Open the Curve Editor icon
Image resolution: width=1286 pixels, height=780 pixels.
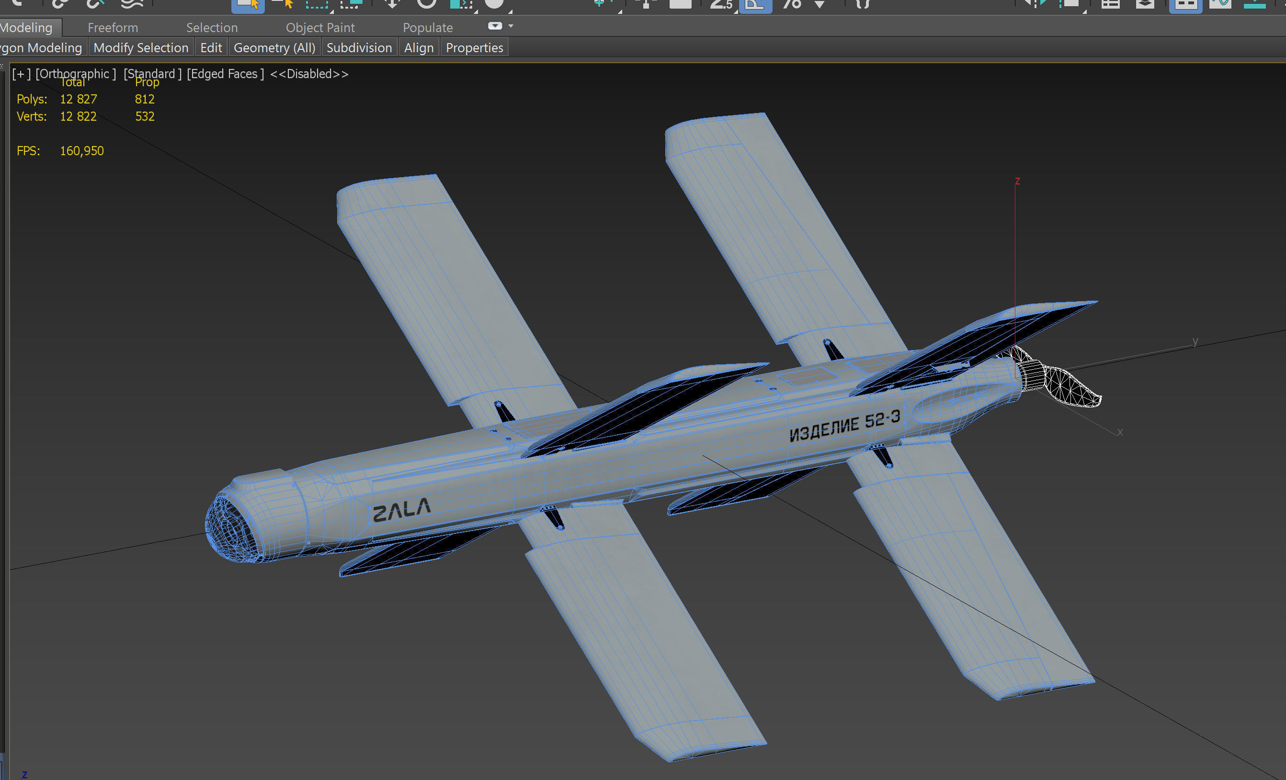click(1220, 4)
